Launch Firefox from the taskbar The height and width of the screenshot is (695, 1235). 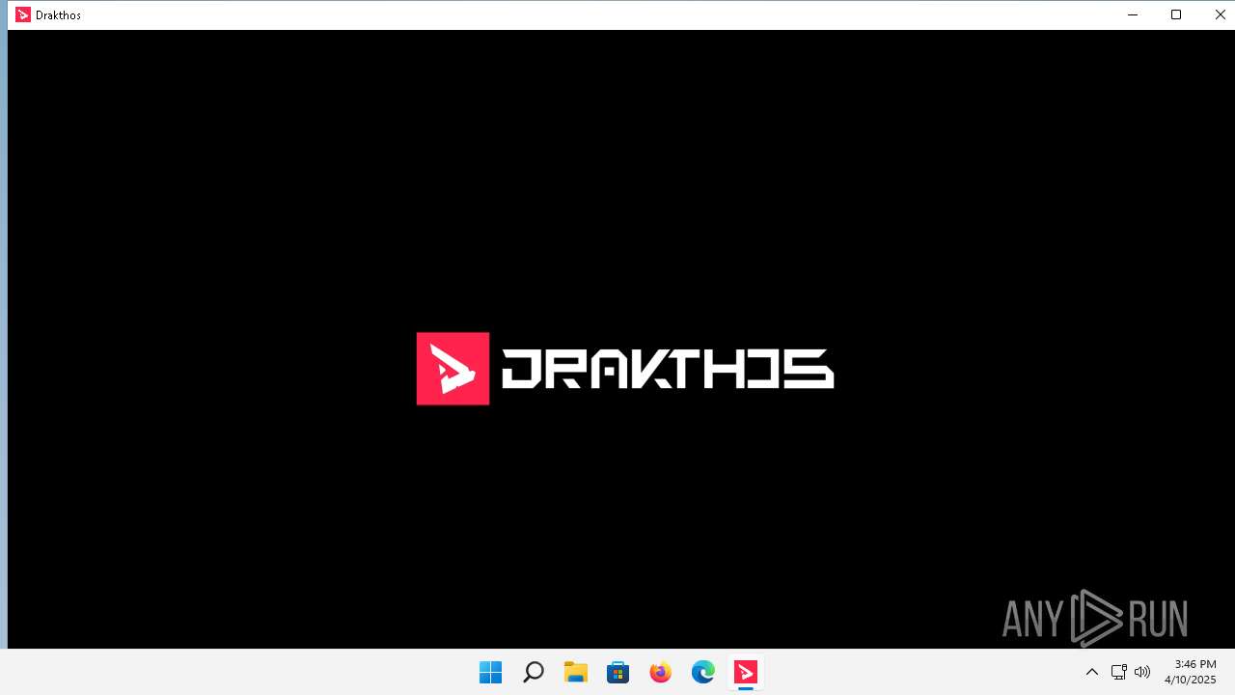click(660, 672)
